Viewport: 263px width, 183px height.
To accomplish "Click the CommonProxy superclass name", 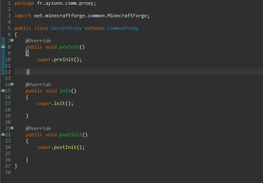I will [x=123, y=28].
